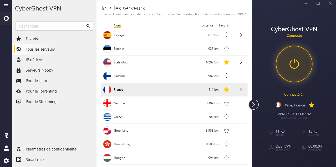This screenshot has width=336, height=167.
Task: Click the Rechercher search field
Action: click(51, 26)
